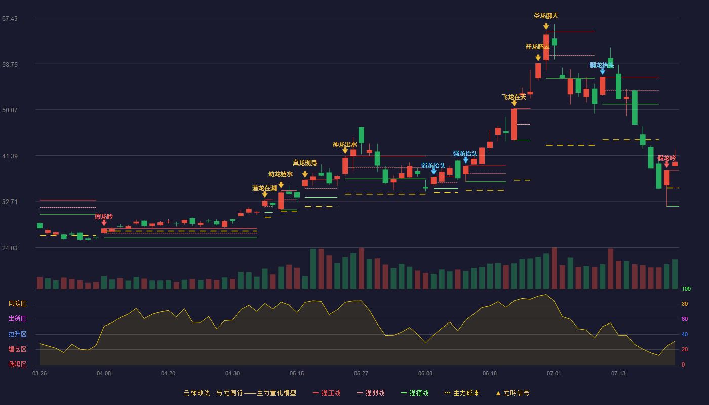Select the 假龙吟 red arrow after 07-13

tap(666, 165)
